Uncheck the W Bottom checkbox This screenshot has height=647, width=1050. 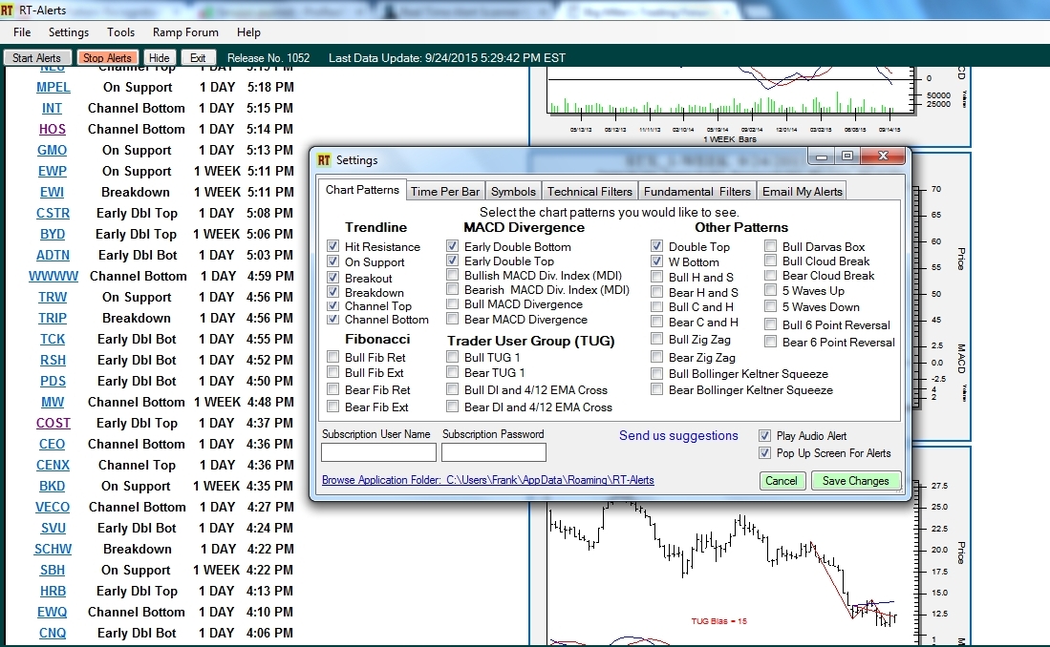(657, 261)
